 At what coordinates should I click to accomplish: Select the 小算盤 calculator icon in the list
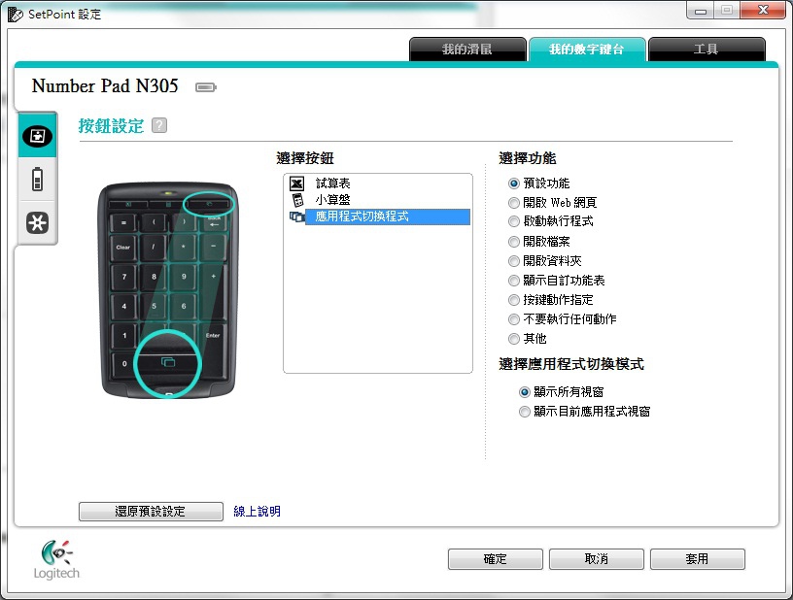pos(297,200)
